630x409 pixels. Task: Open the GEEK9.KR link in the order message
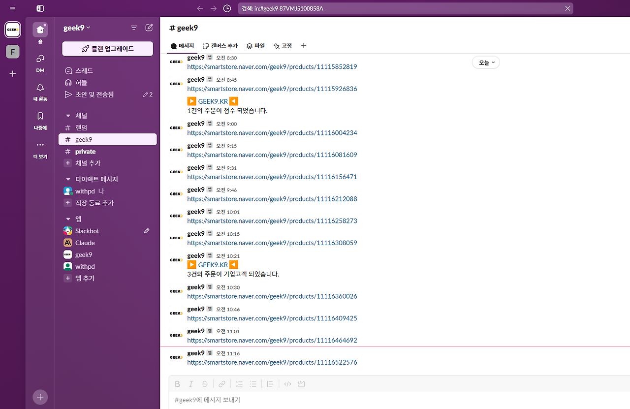(x=213, y=100)
